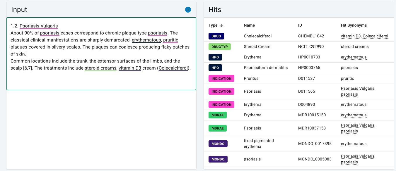The image size is (396, 171).
Task: Click underlined 'Psoriasis Vulgaris' heading in input text
Action: point(39,26)
